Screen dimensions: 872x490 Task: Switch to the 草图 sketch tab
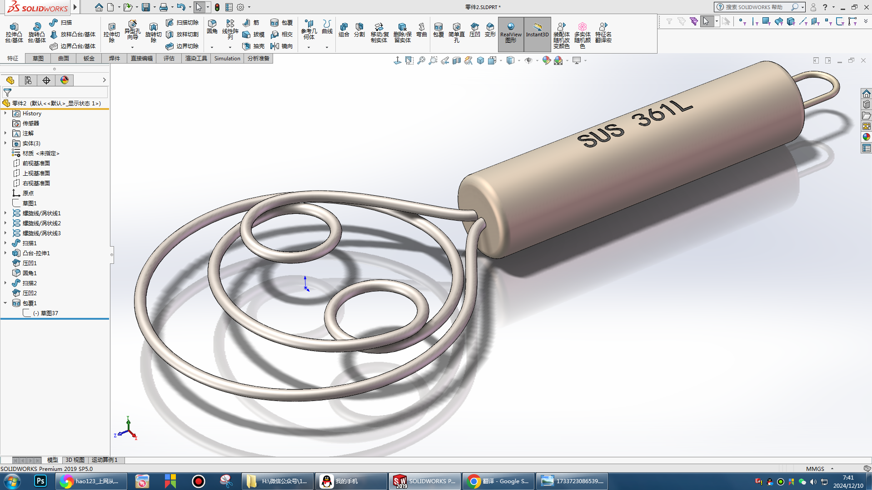(38, 59)
